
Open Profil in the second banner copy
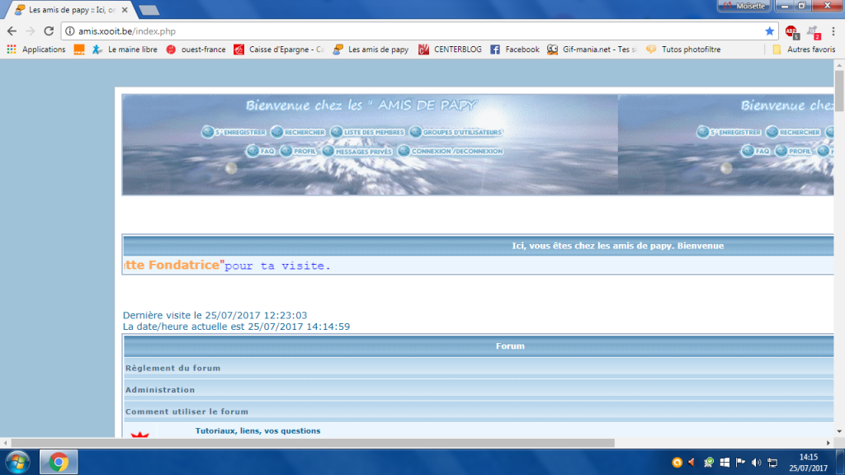tap(793, 152)
